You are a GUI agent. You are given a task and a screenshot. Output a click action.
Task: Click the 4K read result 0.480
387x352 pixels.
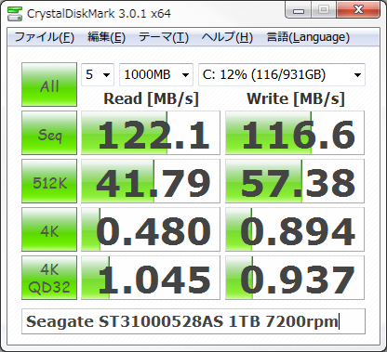point(151,229)
